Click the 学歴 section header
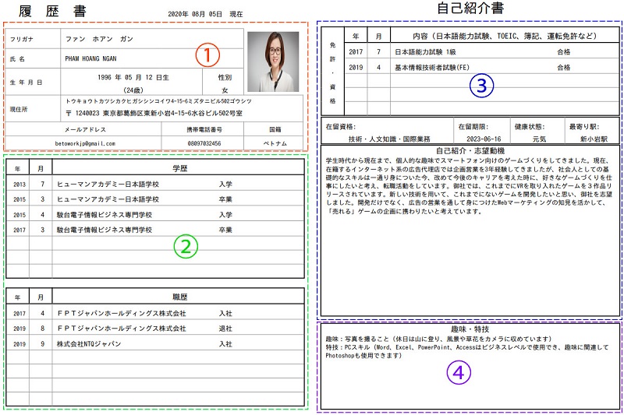This screenshot has height=415, width=624. point(179,168)
